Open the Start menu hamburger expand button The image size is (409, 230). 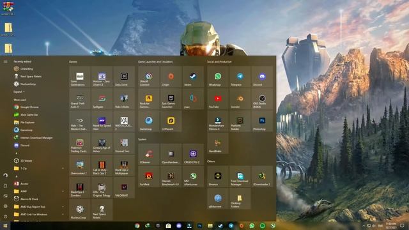coord(6,62)
